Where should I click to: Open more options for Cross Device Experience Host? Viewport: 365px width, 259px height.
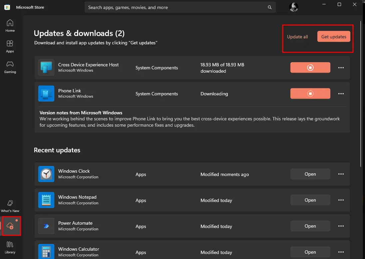point(341,68)
